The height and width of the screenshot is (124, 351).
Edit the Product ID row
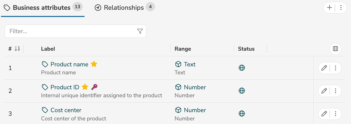click(x=324, y=91)
